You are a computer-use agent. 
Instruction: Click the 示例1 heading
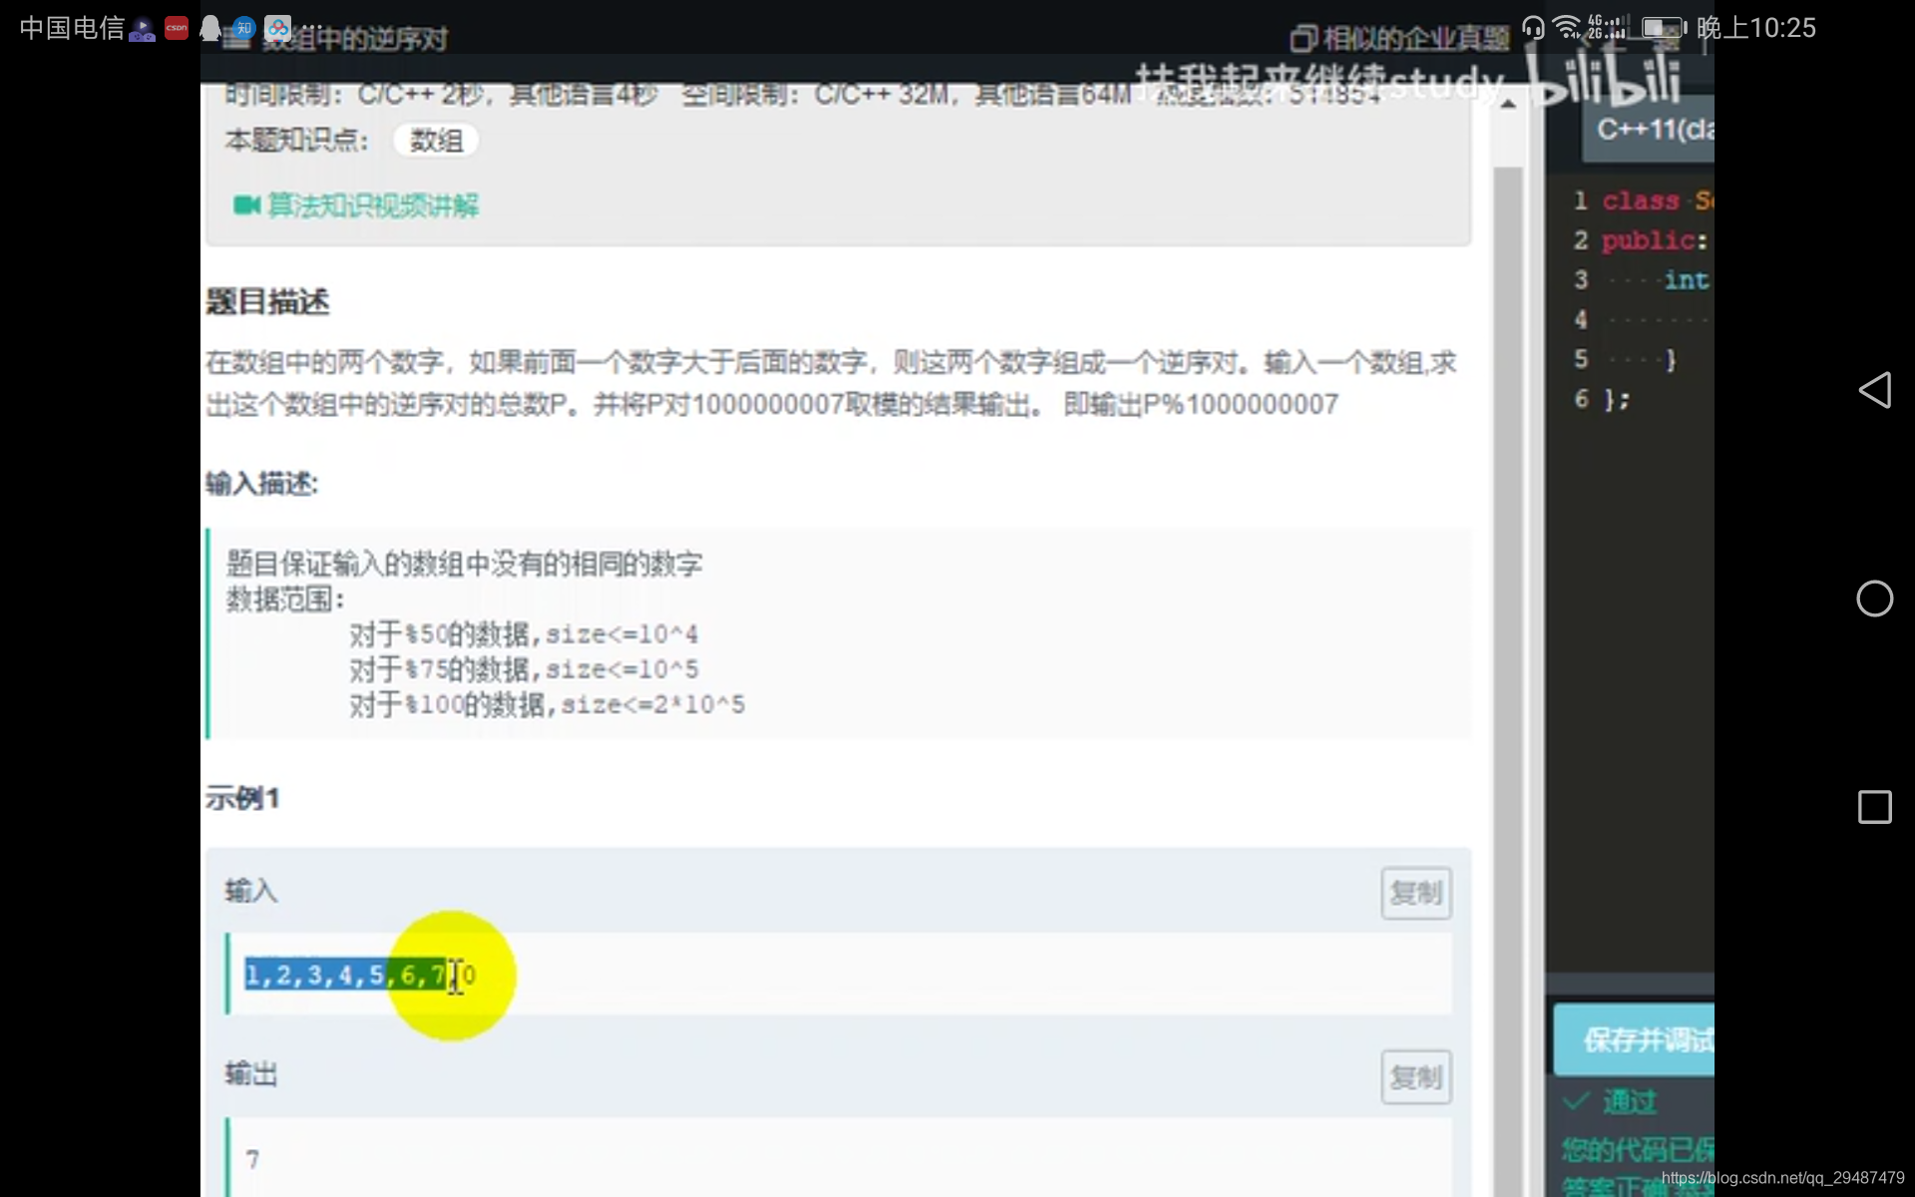pos(242,798)
